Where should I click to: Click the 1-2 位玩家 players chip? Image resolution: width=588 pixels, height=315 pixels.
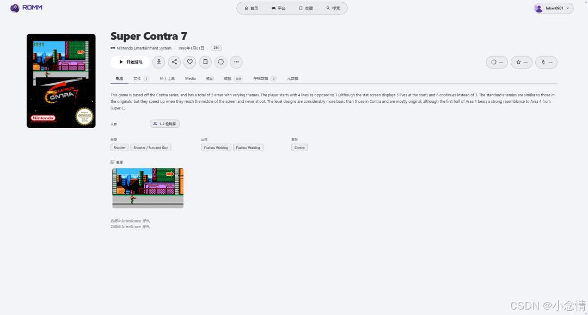[x=164, y=124]
